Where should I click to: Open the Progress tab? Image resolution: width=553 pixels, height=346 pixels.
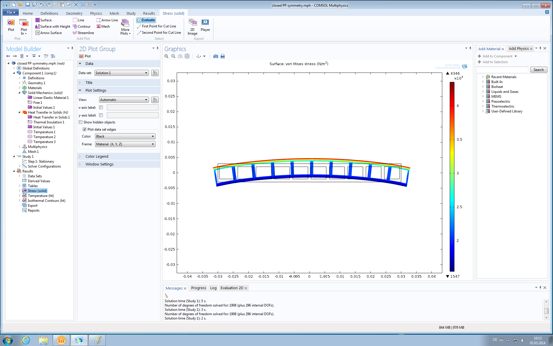click(198, 288)
